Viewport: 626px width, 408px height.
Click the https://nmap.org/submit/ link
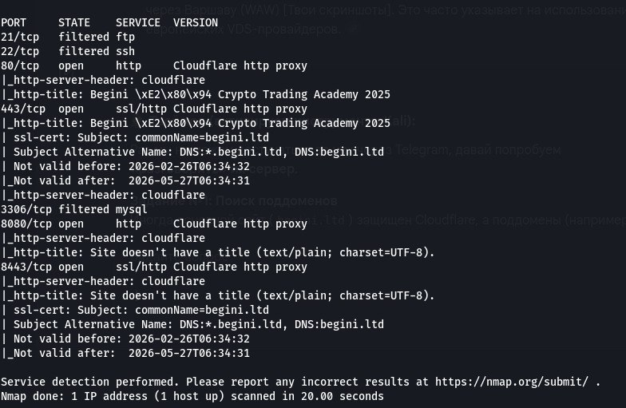(x=511, y=382)
